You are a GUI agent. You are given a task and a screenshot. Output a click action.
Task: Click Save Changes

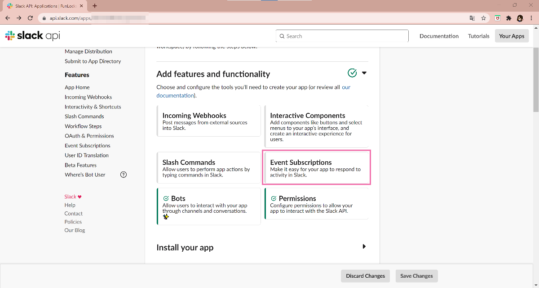pyautogui.click(x=416, y=276)
